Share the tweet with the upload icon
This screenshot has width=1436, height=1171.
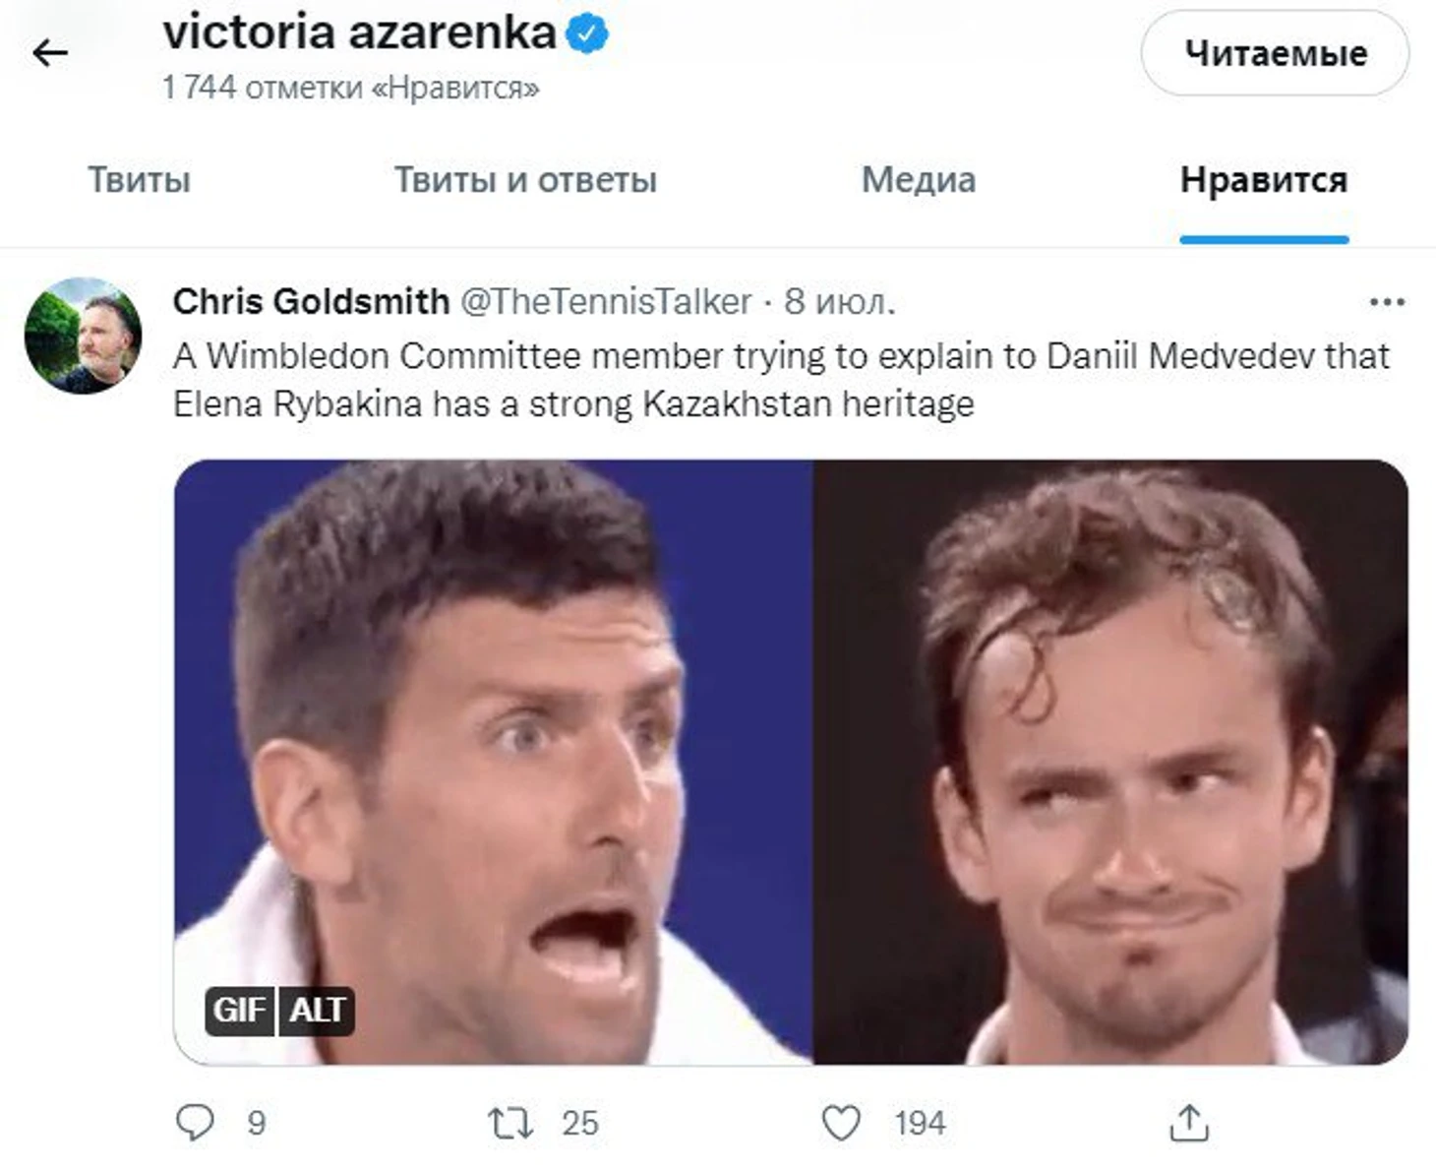[x=1188, y=1122]
